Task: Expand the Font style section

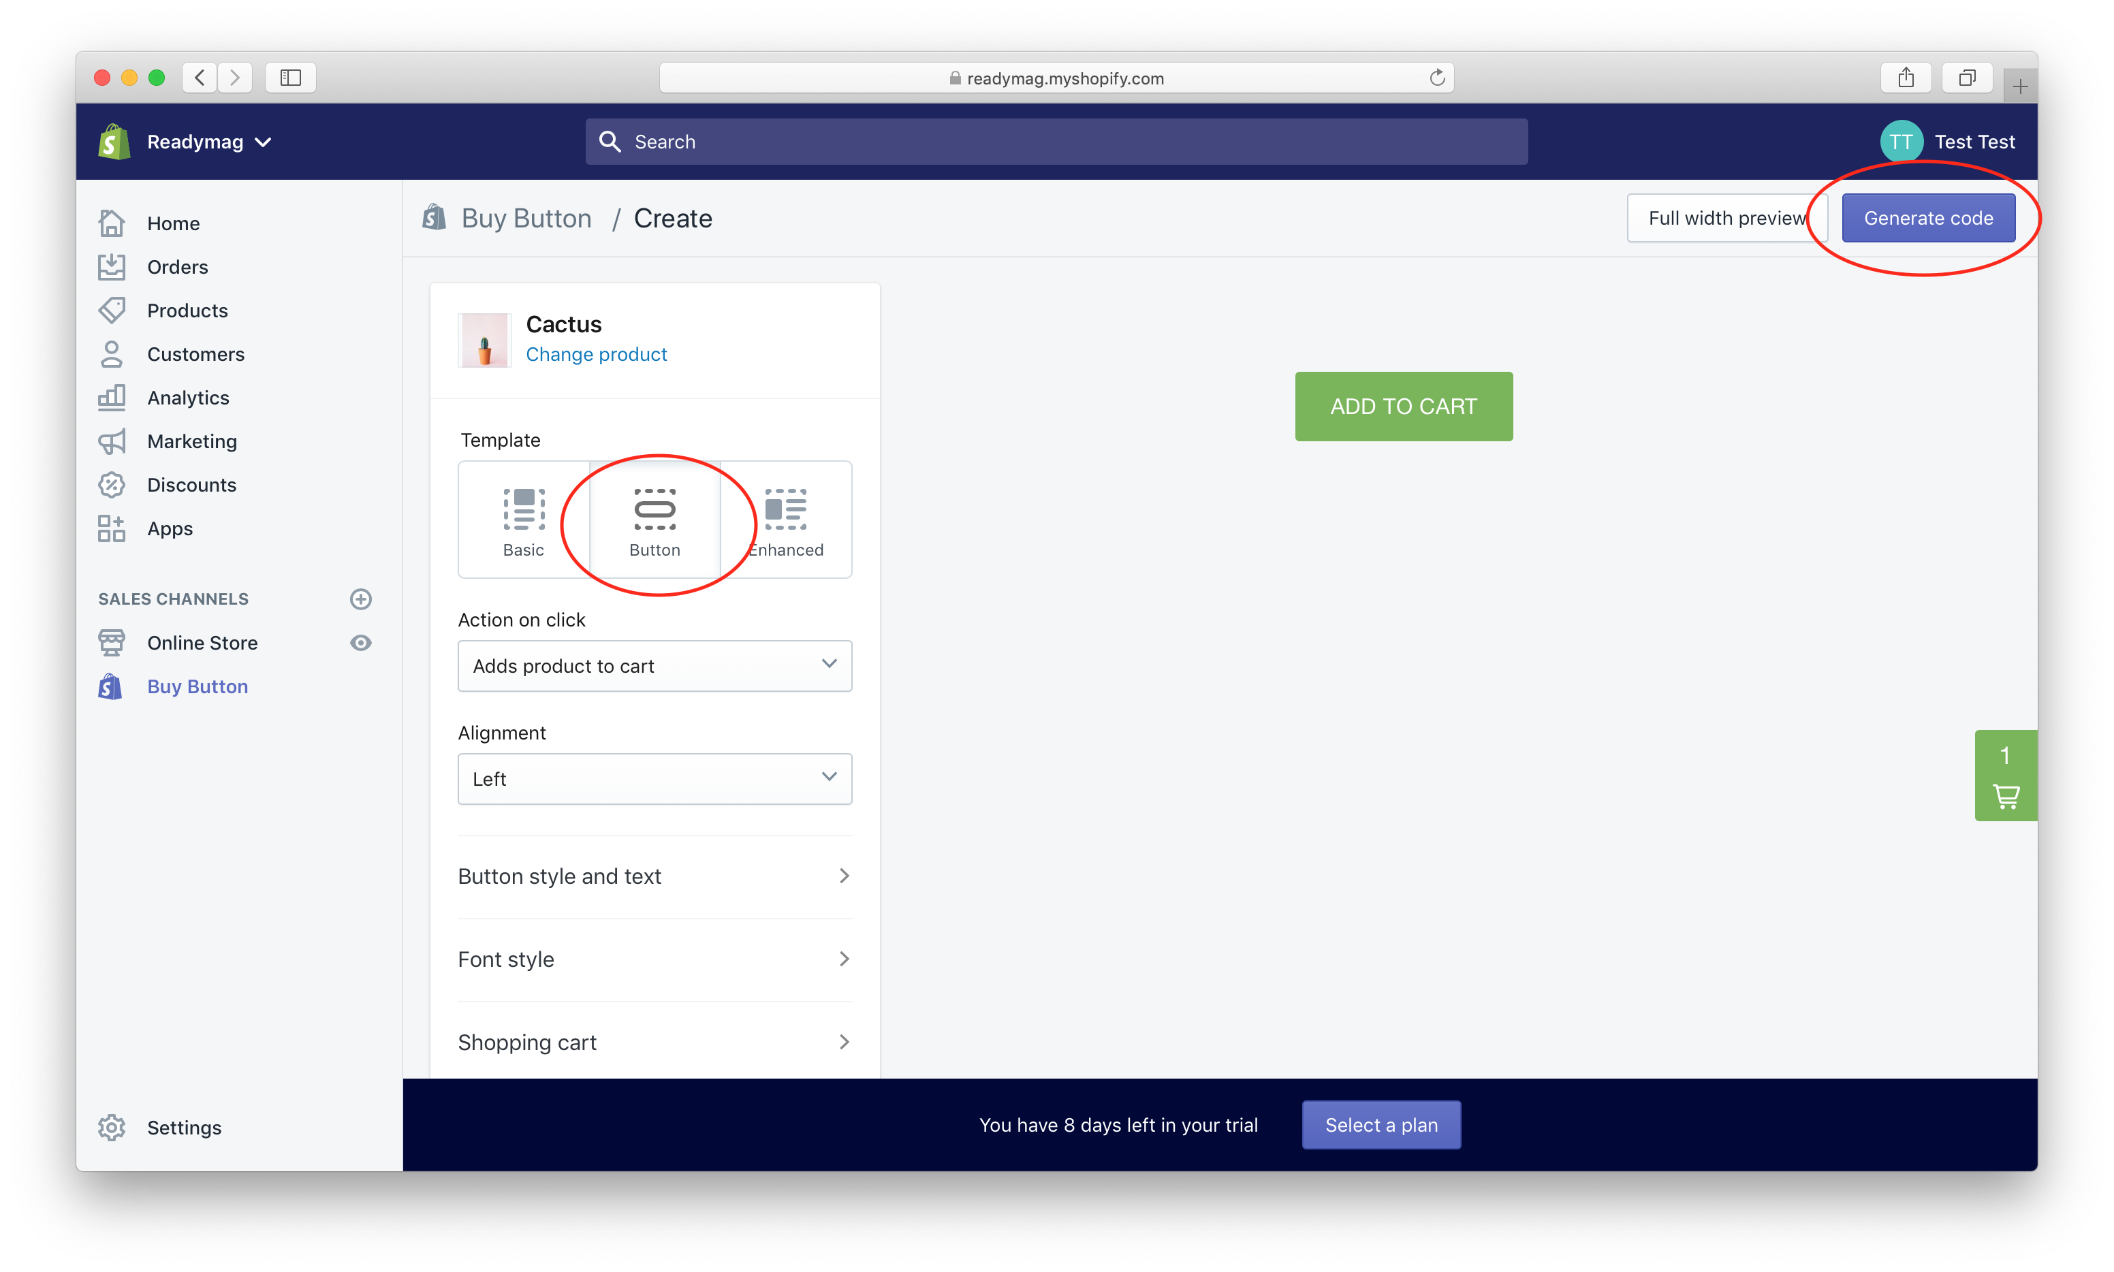Action: [655, 959]
